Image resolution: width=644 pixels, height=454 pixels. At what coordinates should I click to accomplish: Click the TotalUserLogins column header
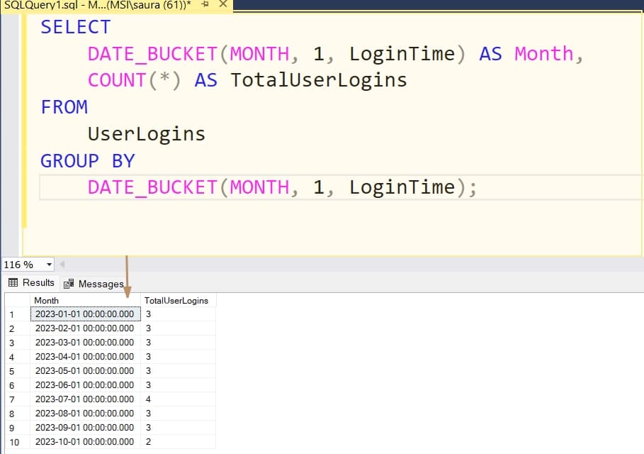pyautogui.click(x=176, y=300)
